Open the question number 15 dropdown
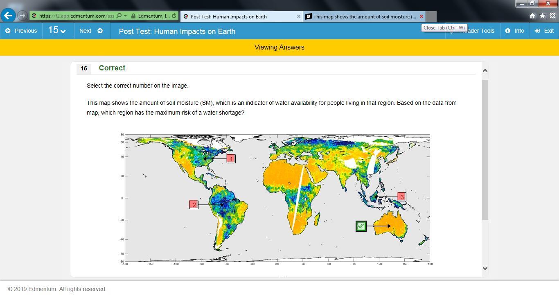 57,31
